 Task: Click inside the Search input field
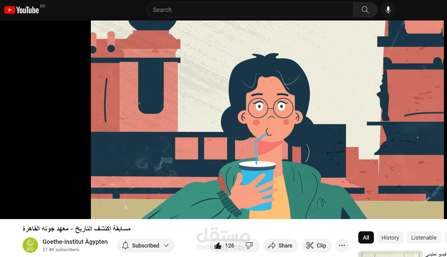[250, 10]
